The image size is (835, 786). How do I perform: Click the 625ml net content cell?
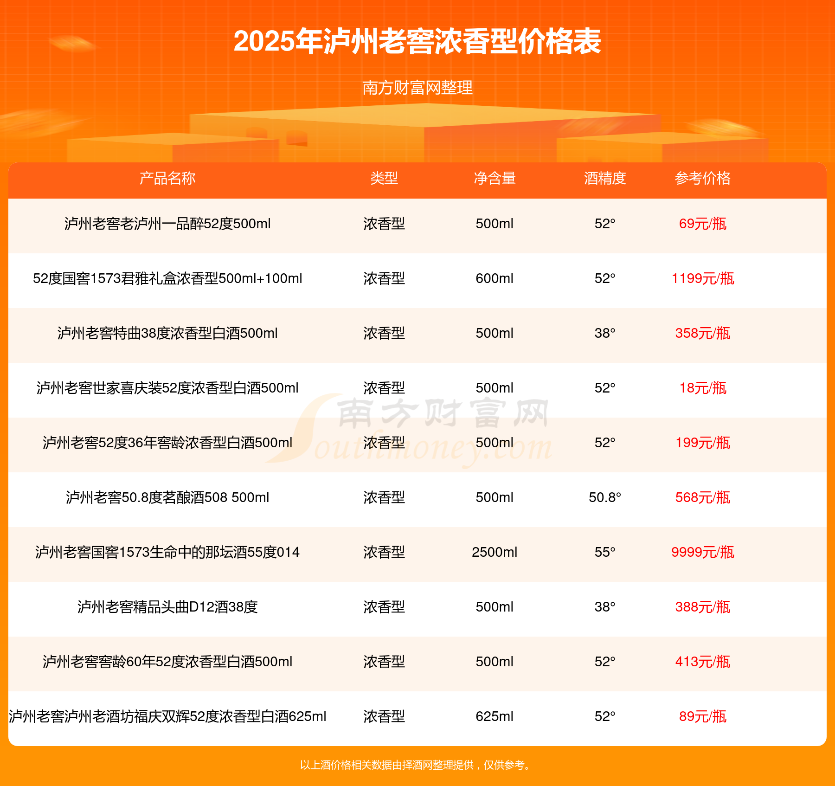(x=495, y=716)
